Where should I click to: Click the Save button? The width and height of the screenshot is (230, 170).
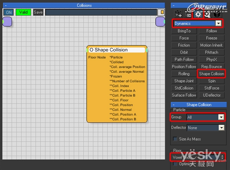tap(38, 12)
